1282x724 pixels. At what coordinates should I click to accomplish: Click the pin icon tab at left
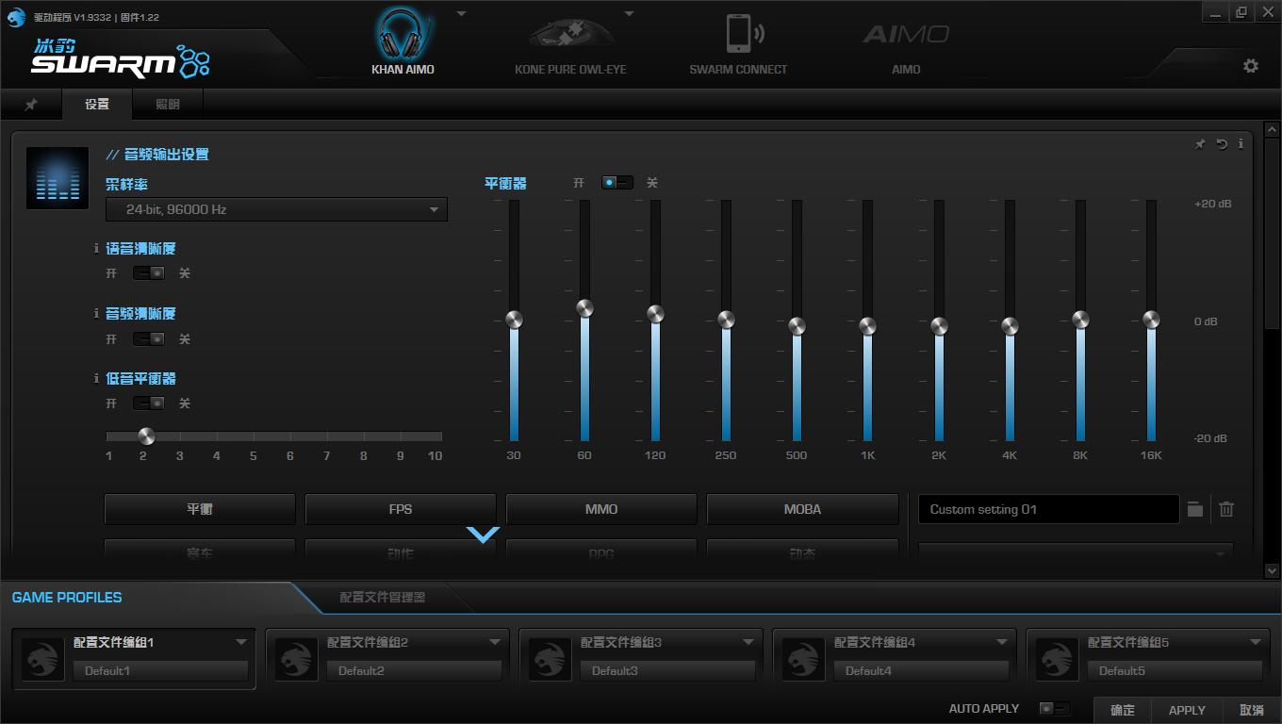(x=31, y=105)
